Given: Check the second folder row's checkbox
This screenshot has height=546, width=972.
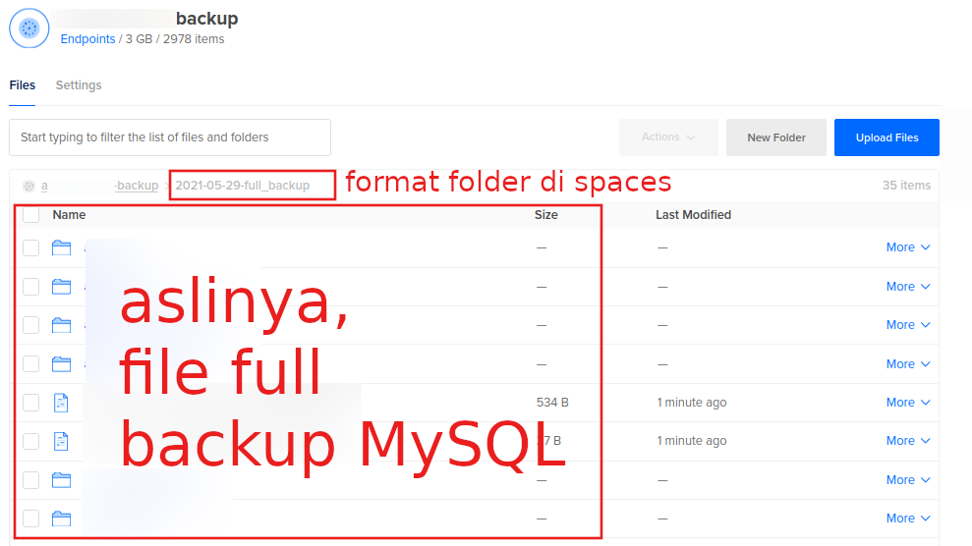Looking at the screenshot, I should click(31, 287).
